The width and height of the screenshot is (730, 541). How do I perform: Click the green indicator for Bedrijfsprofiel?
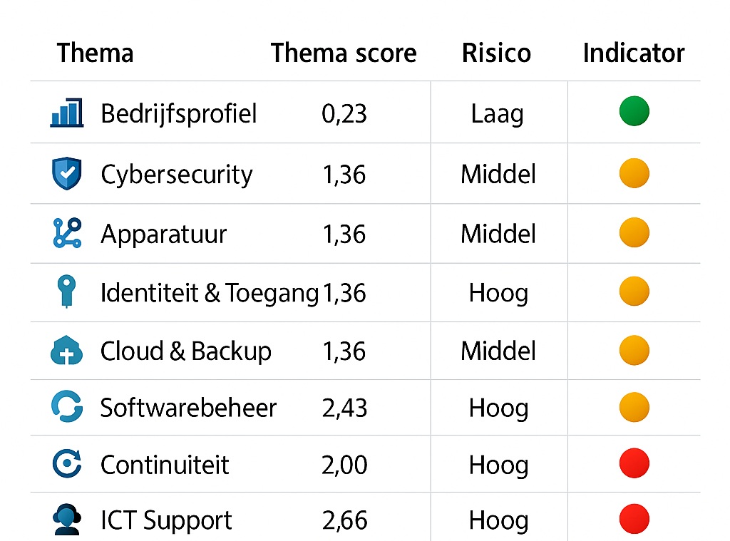pyautogui.click(x=634, y=112)
